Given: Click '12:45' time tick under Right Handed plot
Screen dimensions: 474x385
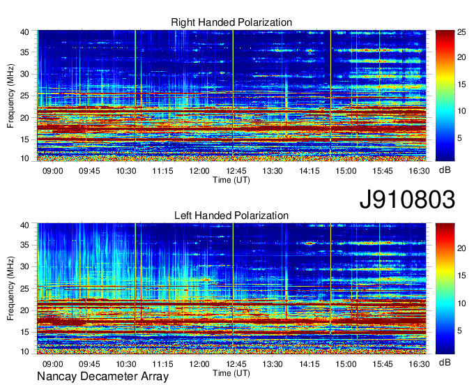Looking at the screenshot, I should pos(236,171).
